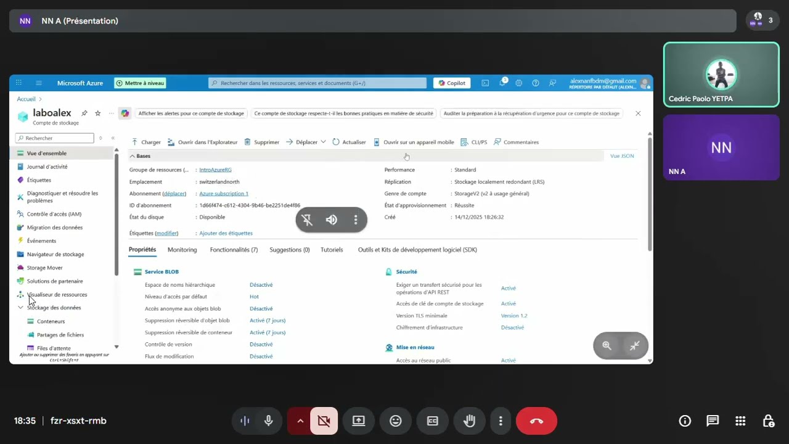The width and height of the screenshot is (789, 444).
Task: Open the Azure hamburger portal menu
Action: coord(39,83)
